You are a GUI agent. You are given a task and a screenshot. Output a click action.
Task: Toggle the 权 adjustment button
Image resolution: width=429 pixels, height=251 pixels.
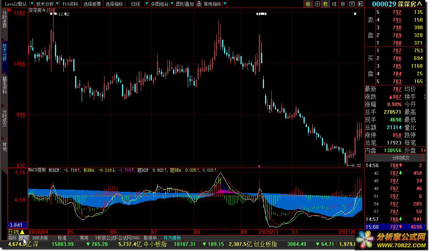326,4
